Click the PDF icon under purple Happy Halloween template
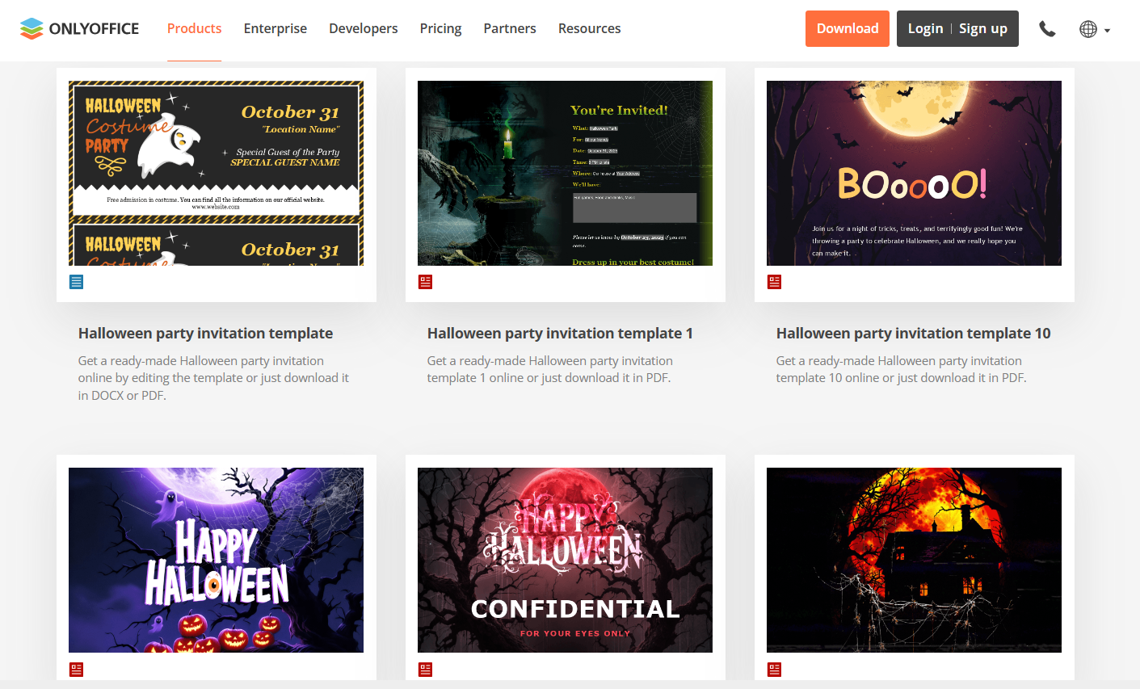The height and width of the screenshot is (689, 1140). coord(77,670)
